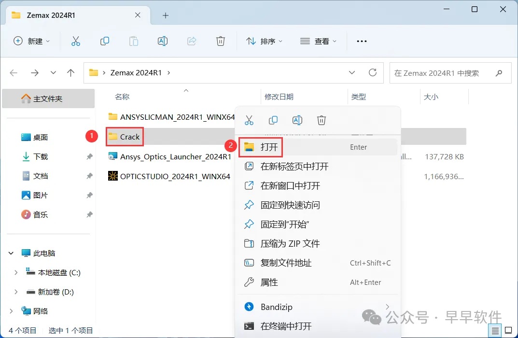Expand recent locations chevron
Viewport: 518px width, 338px height.
click(53, 73)
